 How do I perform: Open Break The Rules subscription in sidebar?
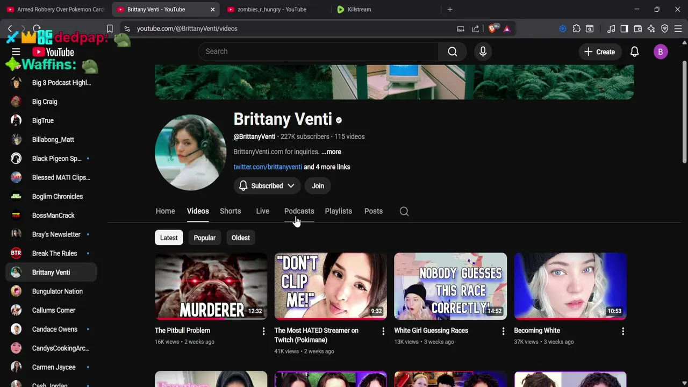(x=51, y=253)
